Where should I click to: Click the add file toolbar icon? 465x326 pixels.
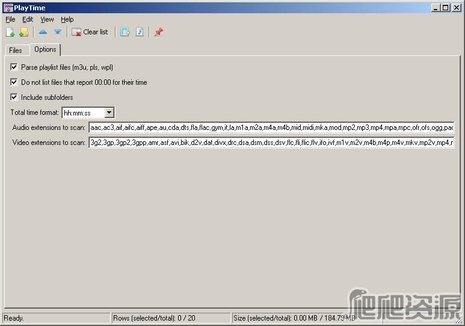coord(10,32)
